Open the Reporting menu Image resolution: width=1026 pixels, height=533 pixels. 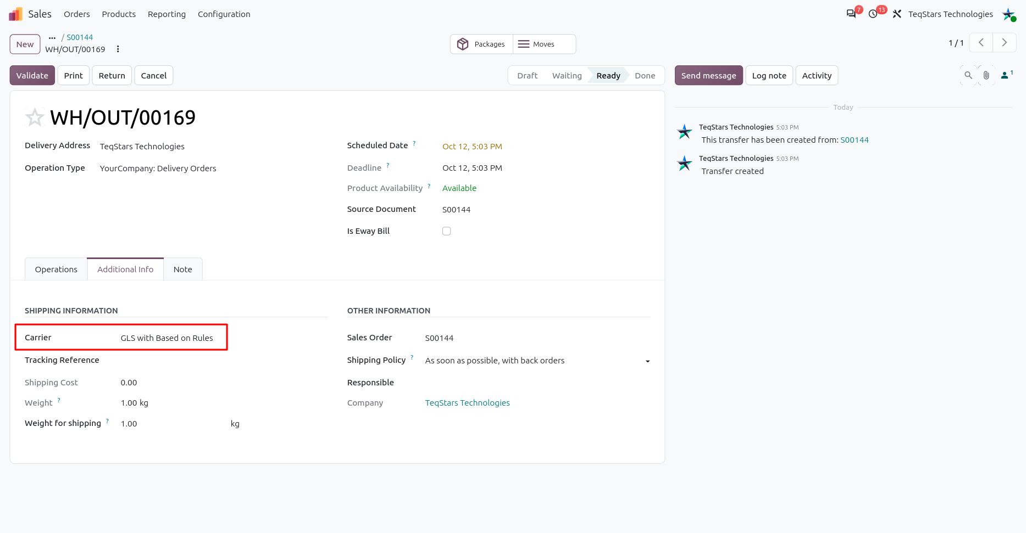[x=167, y=14]
